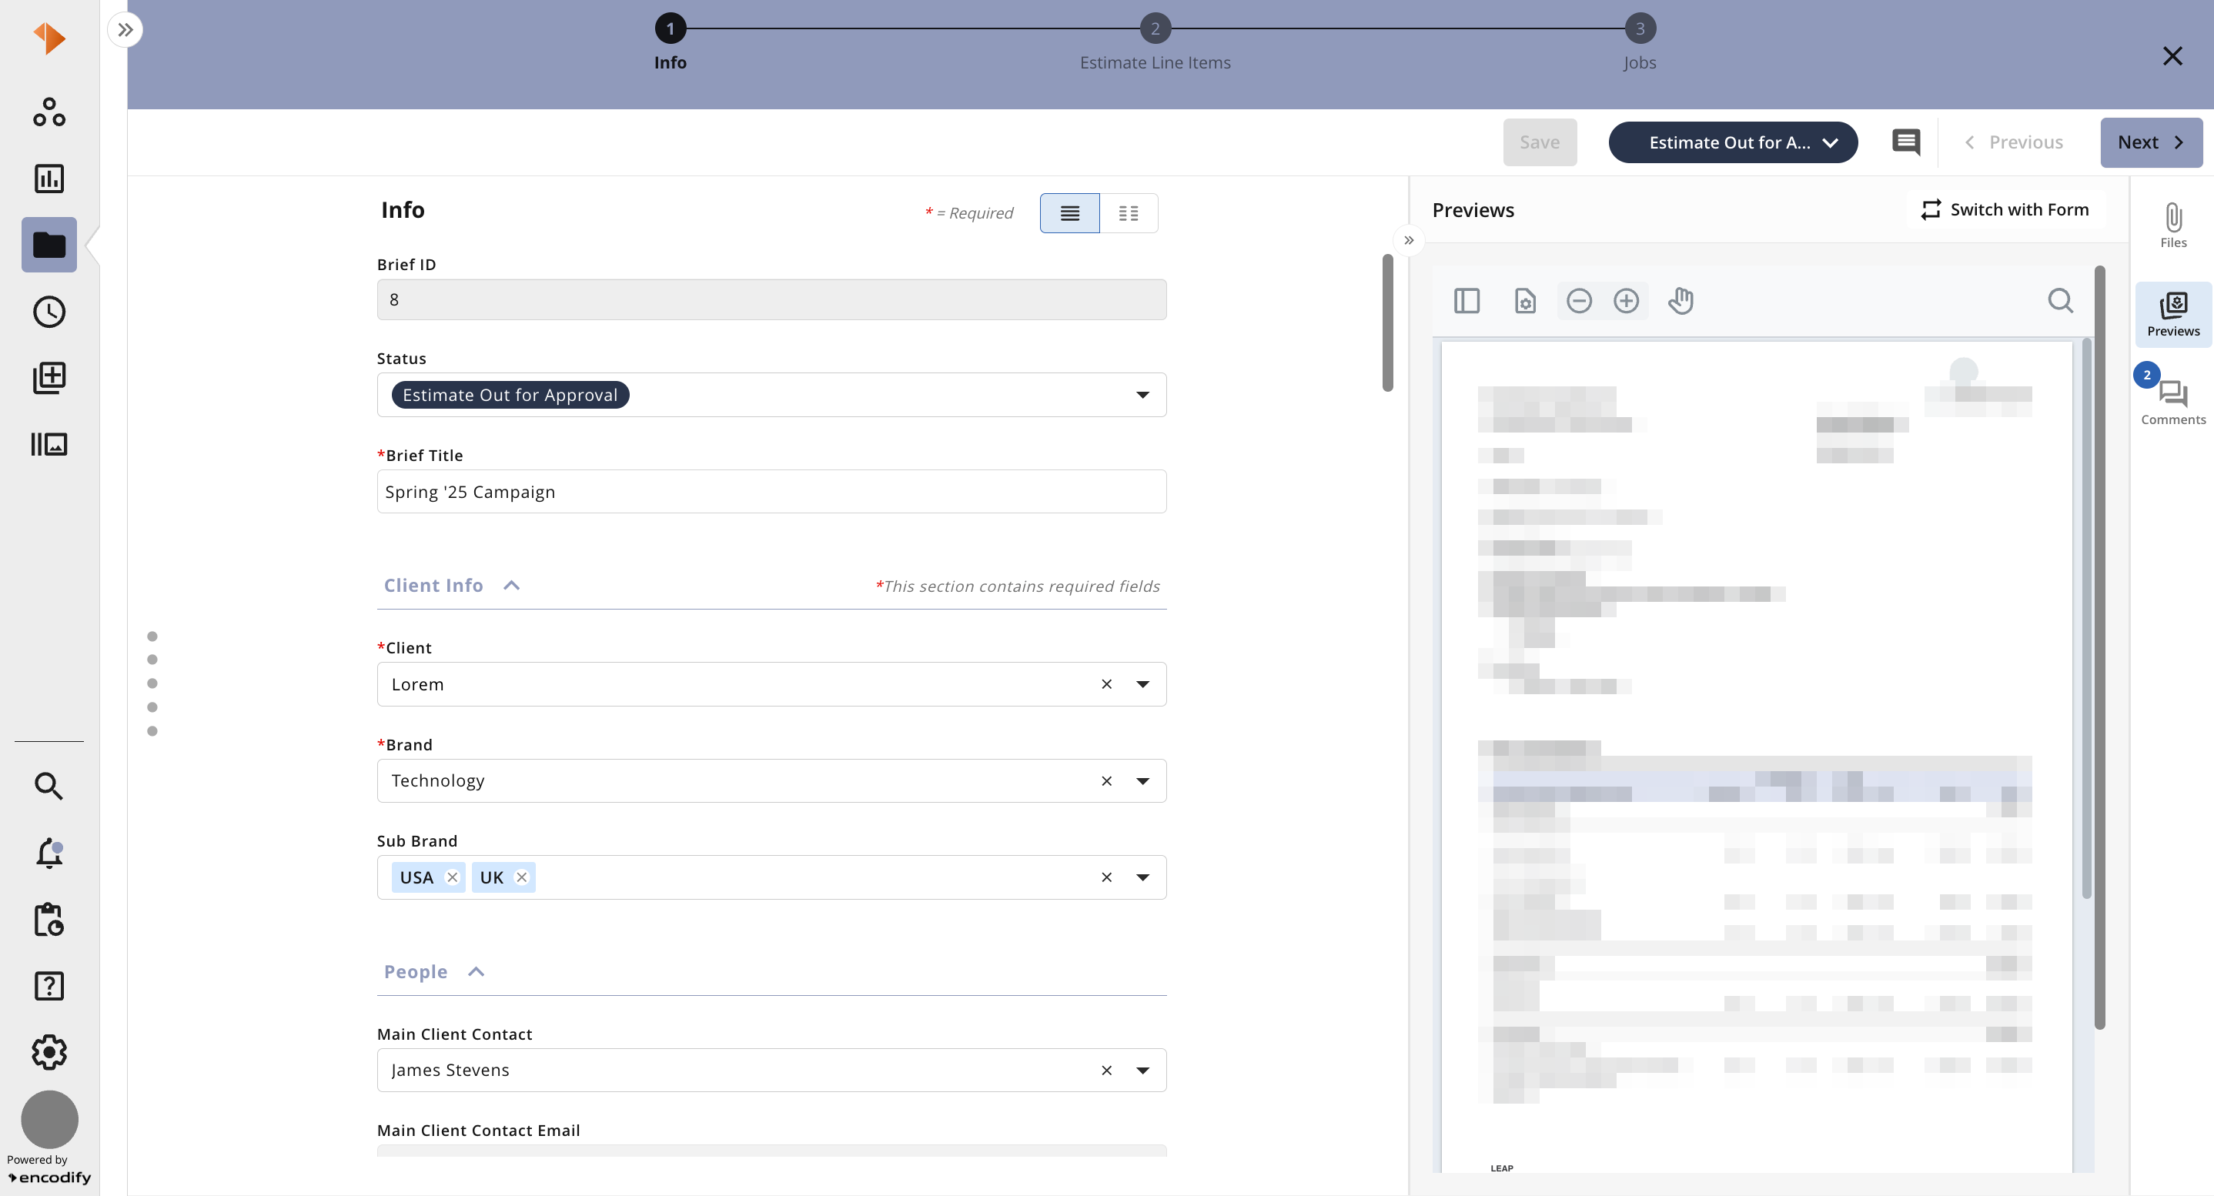Open Estimate Out for A... workflow dropdown
The height and width of the screenshot is (1196, 2214).
(1733, 142)
